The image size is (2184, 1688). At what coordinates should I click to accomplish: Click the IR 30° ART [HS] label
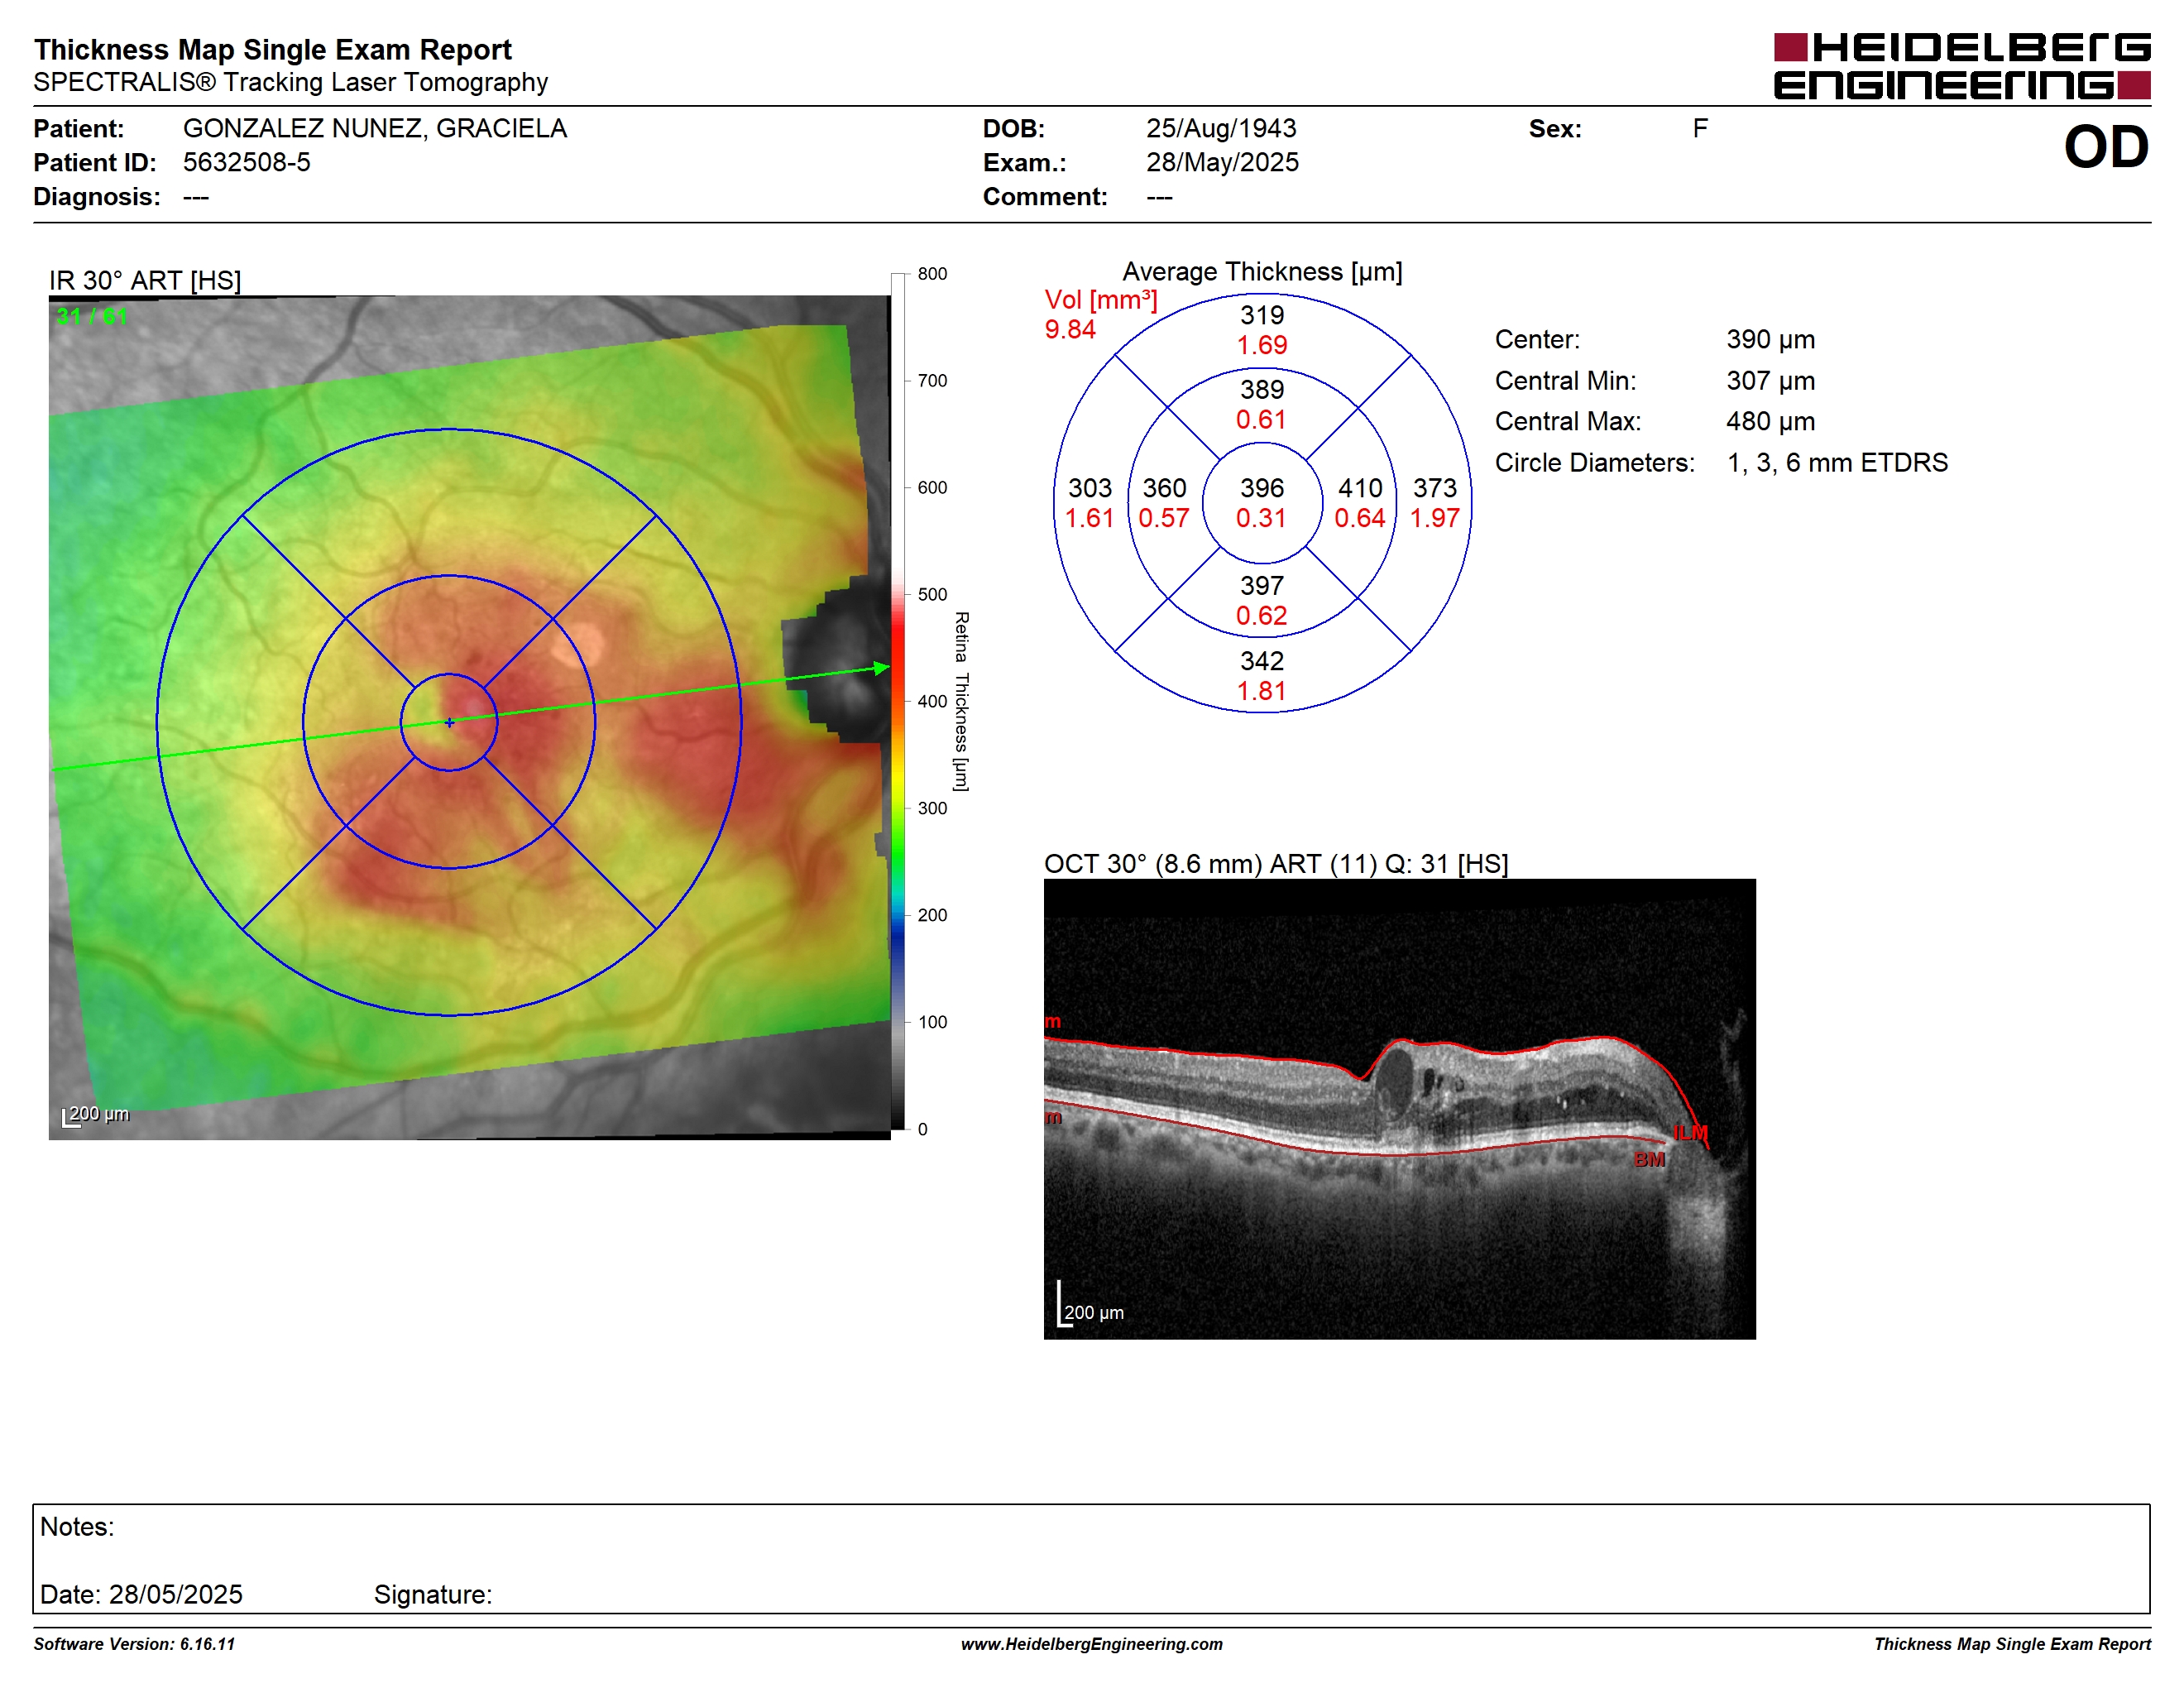tap(145, 280)
